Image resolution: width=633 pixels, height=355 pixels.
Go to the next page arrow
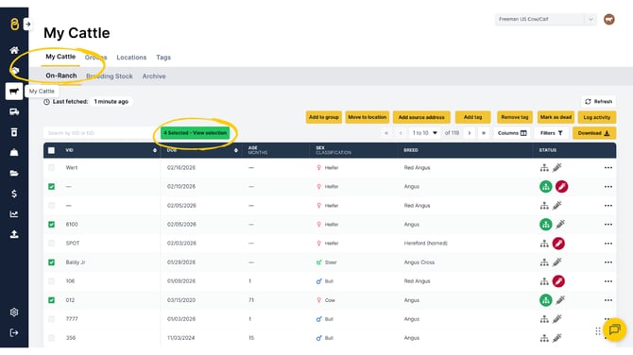(x=470, y=133)
